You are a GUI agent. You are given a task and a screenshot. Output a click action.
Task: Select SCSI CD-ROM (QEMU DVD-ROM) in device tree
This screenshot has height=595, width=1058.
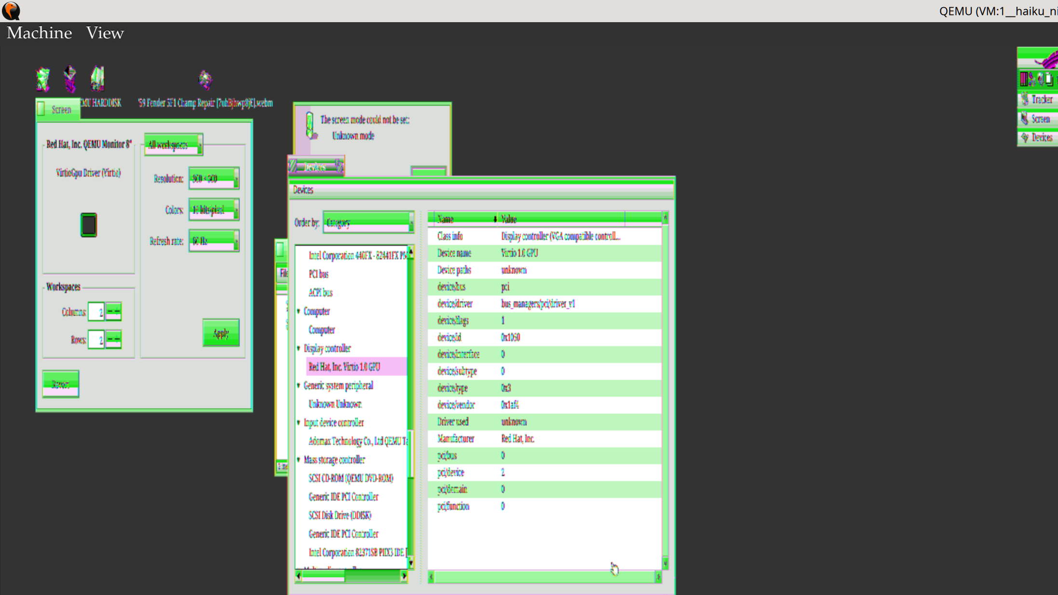click(351, 478)
